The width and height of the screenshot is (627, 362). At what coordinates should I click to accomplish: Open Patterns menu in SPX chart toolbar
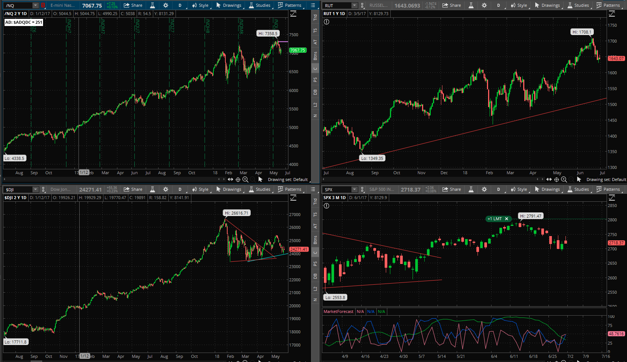point(608,189)
